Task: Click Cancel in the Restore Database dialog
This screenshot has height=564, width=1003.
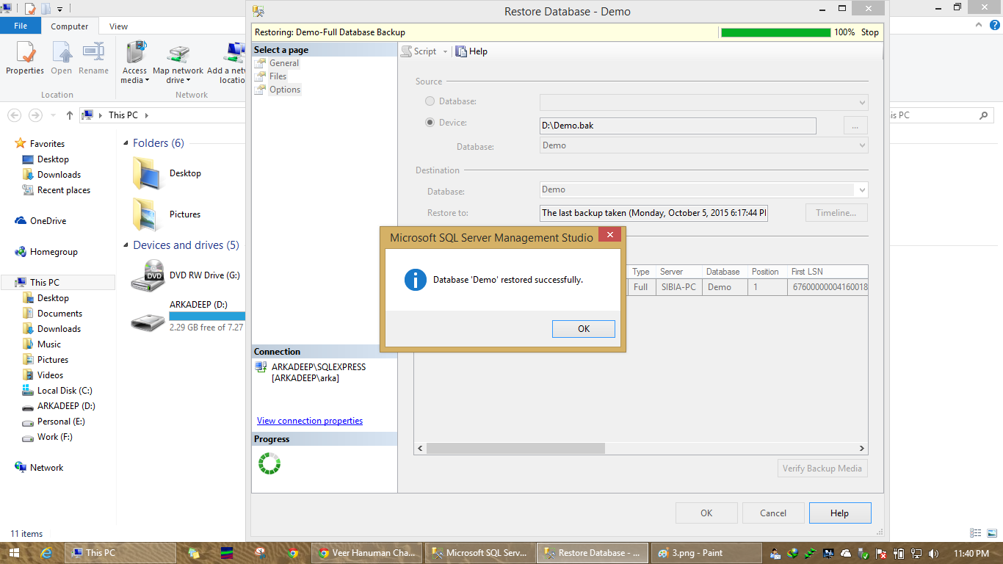Action: click(x=773, y=513)
